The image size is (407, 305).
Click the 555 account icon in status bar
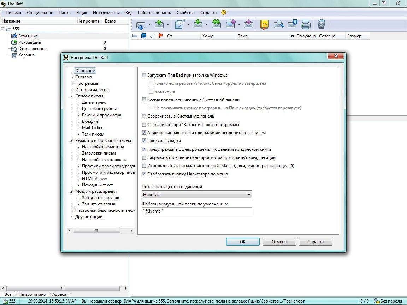coord(5,301)
